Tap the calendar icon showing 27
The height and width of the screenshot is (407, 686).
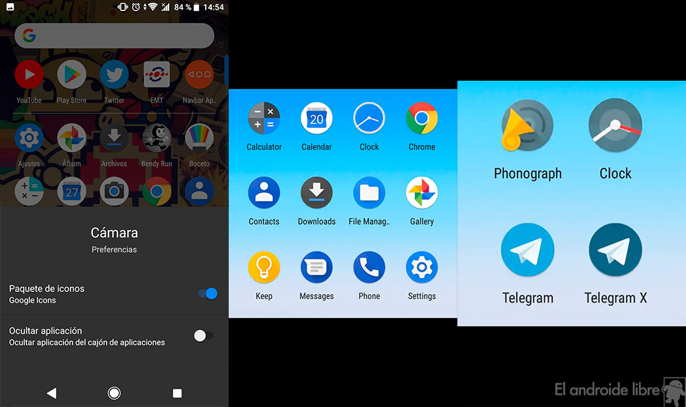[x=71, y=191]
